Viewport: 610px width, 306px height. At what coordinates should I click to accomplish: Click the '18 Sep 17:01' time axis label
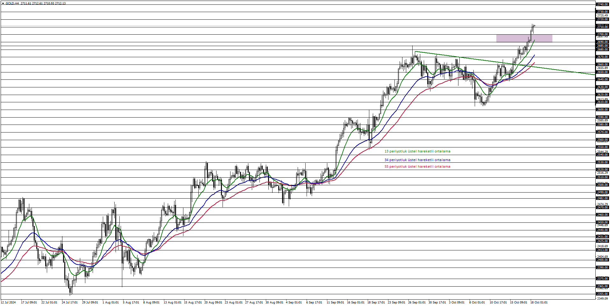point(376,303)
